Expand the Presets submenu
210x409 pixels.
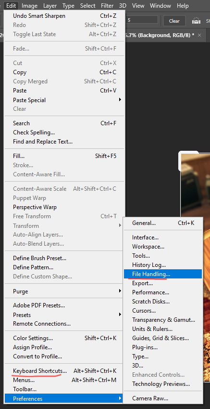point(64,315)
